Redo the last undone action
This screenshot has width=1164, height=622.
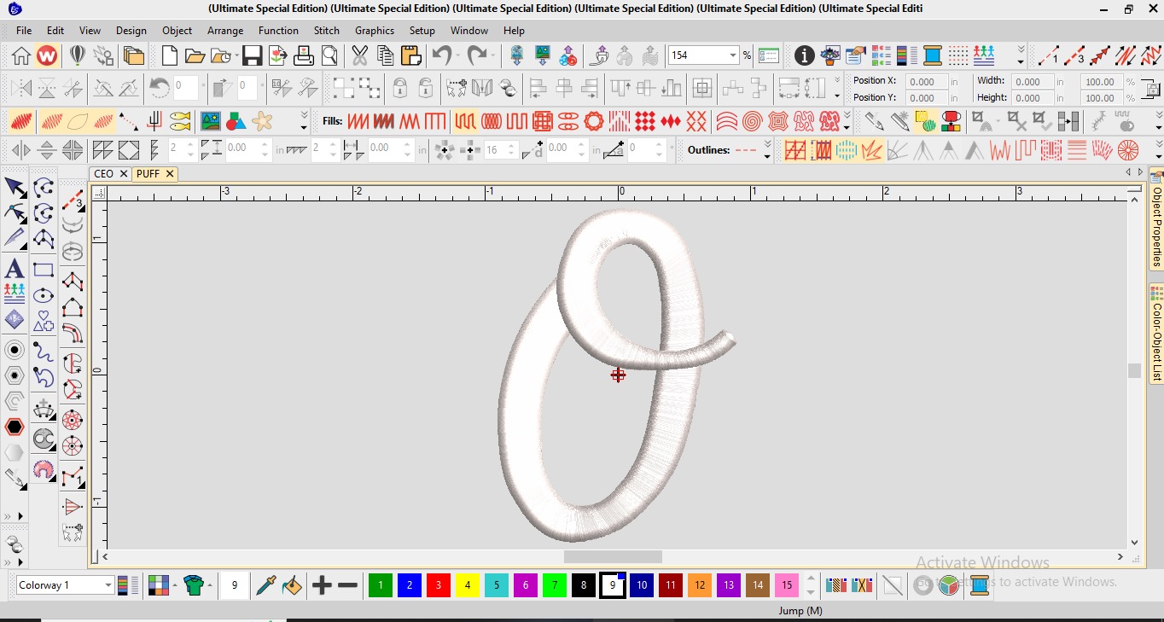point(476,56)
